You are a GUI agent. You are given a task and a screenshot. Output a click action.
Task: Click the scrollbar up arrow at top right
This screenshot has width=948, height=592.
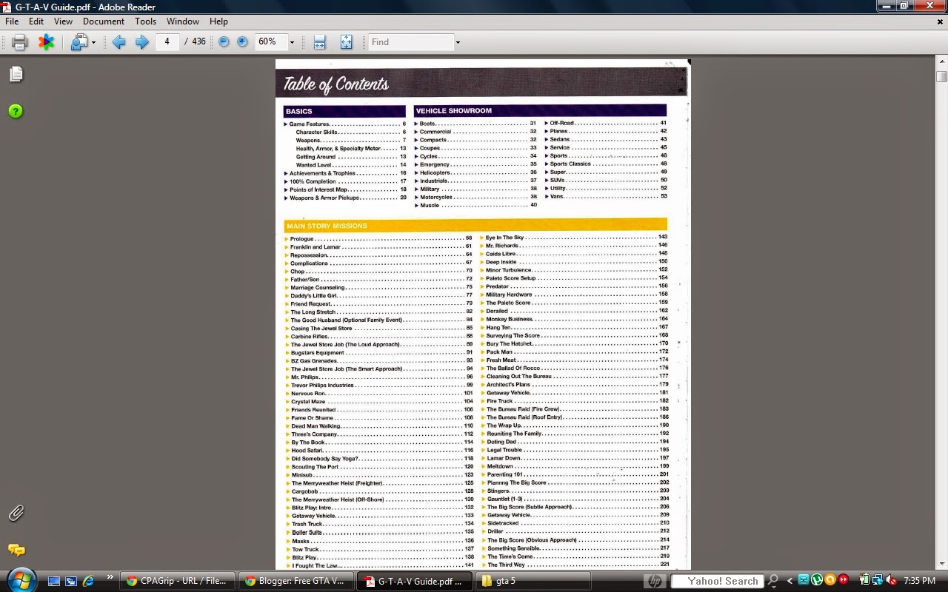tap(941, 62)
